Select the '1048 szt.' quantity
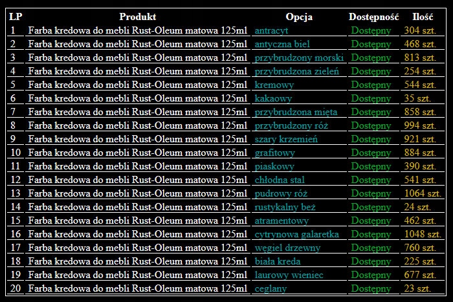The width and height of the screenshot is (453, 302). pos(423,234)
